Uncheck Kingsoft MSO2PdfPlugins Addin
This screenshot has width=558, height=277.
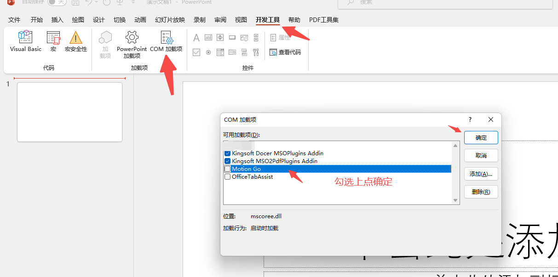click(x=227, y=161)
